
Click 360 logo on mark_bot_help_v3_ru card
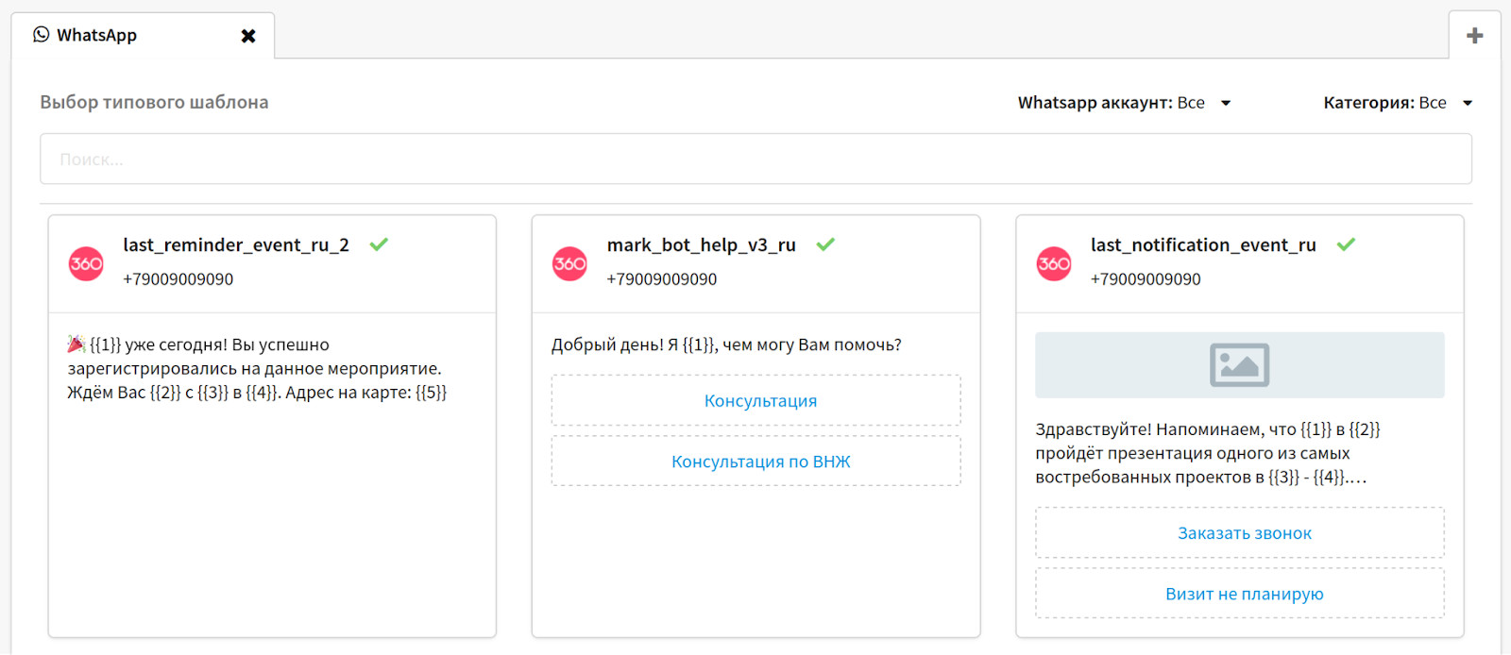(x=569, y=263)
